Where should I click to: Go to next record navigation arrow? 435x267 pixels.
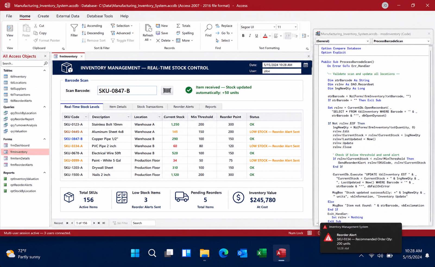pos(94,223)
